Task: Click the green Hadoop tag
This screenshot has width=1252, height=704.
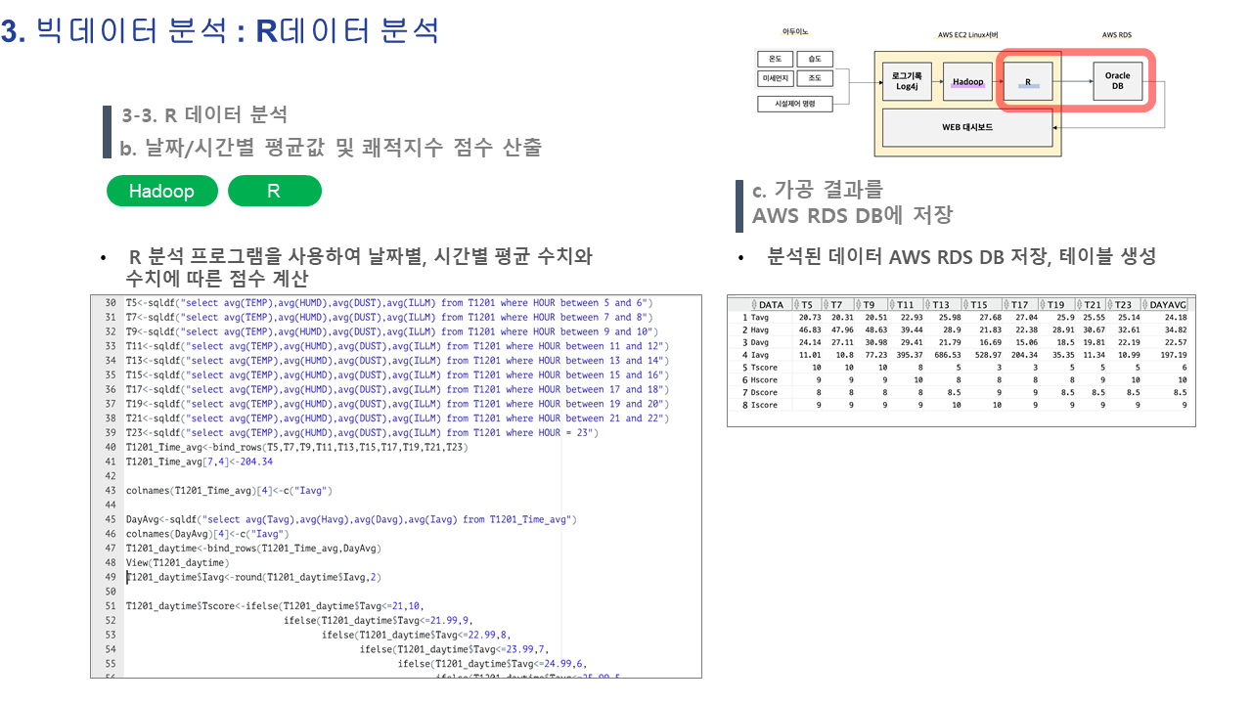Action: tap(161, 191)
